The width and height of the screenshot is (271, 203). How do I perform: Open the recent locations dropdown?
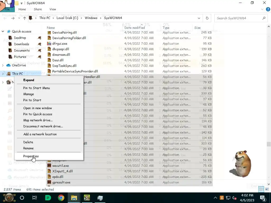pyautogui.click(x=19, y=18)
